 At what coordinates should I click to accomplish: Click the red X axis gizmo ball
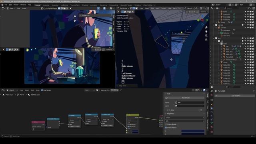(202, 20)
